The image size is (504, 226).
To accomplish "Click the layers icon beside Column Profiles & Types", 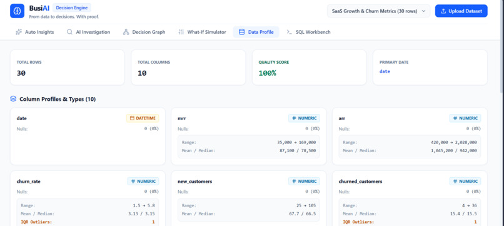I will tap(13, 99).
